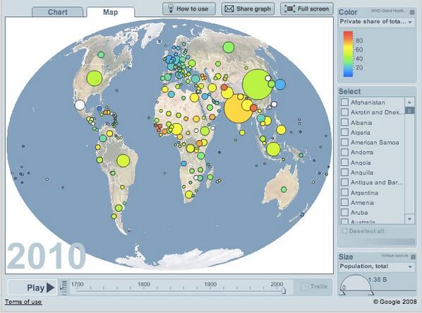Check the Afghanistan checkbox
422x313 pixels.
click(344, 102)
